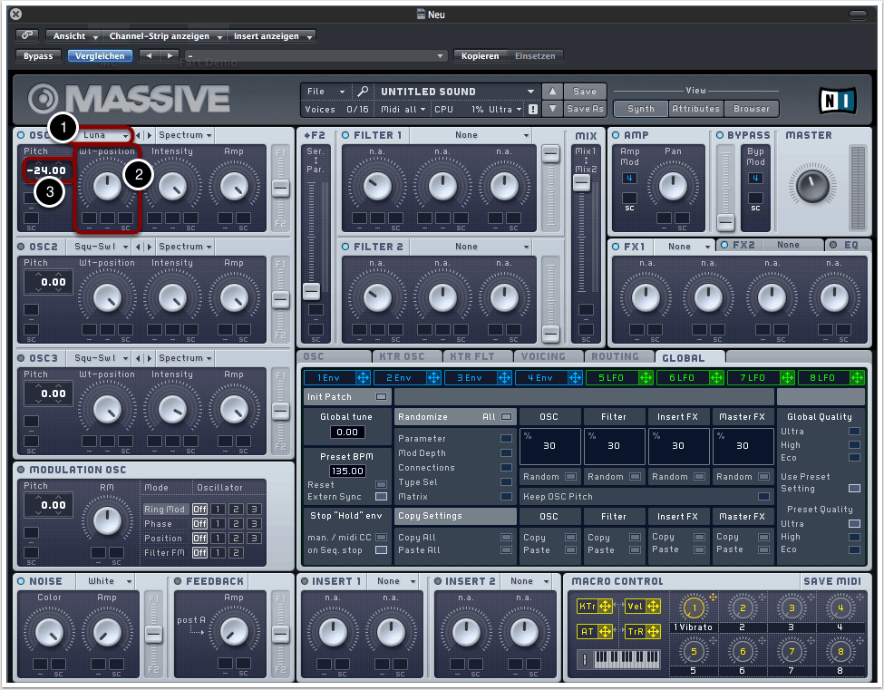The image size is (884, 690).
Task: Click the 1Env modulation drag handle
Action: pos(364,377)
